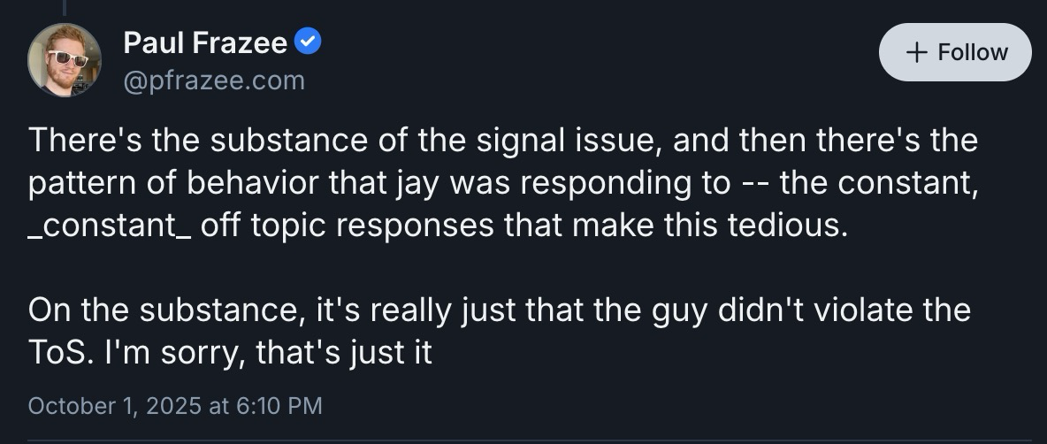Click the blue verified checkmark badge
Viewport: 1047px width, 444px height.
point(308,40)
